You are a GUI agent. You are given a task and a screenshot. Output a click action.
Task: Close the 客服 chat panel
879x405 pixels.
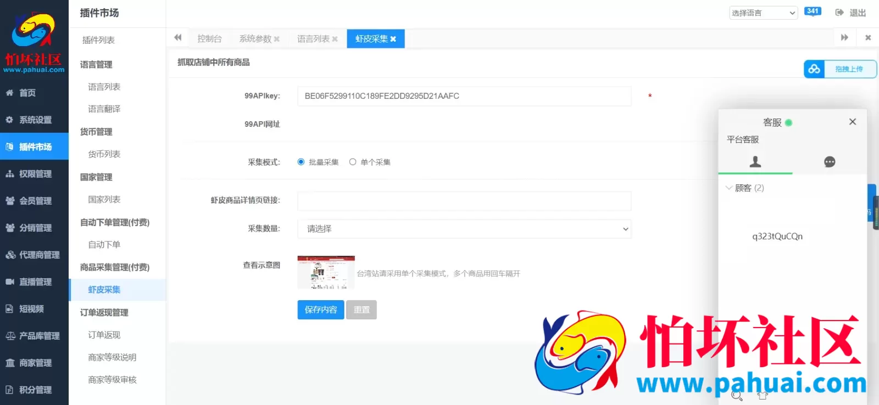(853, 122)
